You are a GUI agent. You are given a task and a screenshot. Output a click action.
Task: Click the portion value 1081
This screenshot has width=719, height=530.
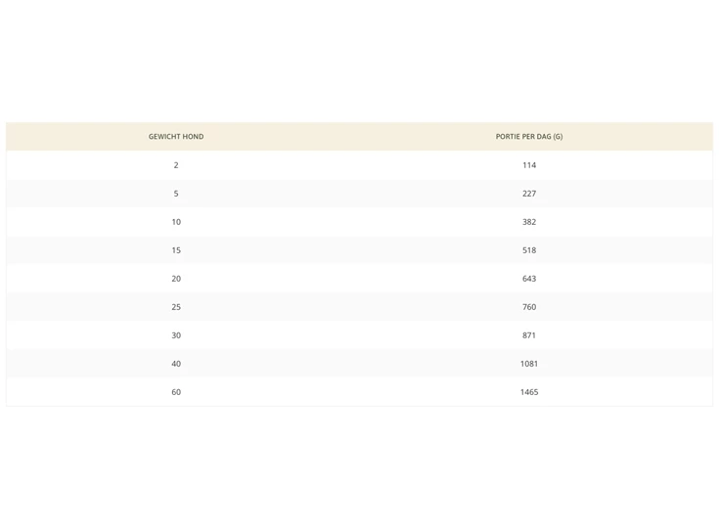529,364
